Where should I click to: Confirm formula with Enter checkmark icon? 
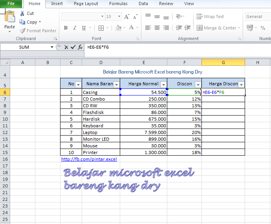point(73,47)
